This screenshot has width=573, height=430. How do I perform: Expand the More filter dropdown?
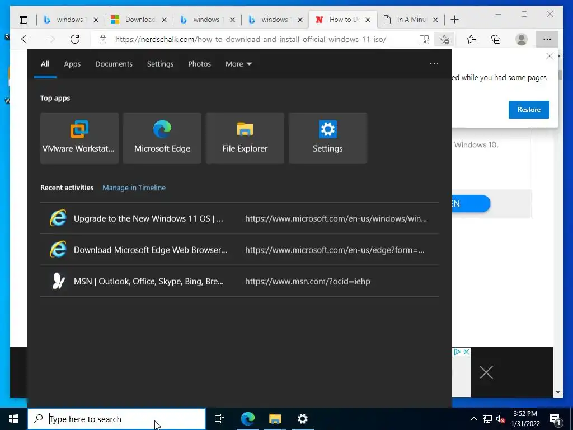238,64
